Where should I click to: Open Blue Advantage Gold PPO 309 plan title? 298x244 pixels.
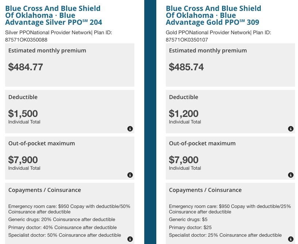point(213,15)
